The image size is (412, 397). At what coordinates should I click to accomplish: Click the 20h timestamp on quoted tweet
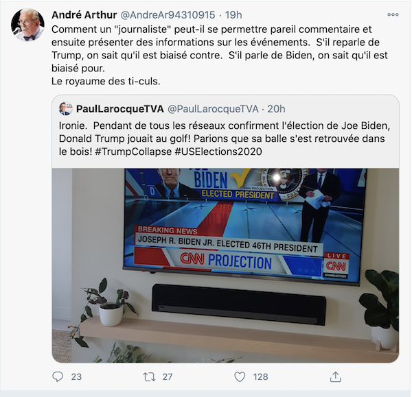tap(276, 108)
